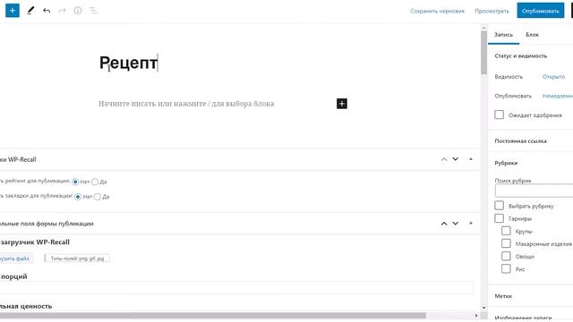Switch to the 'Запись' sidebar tab

click(x=503, y=35)
